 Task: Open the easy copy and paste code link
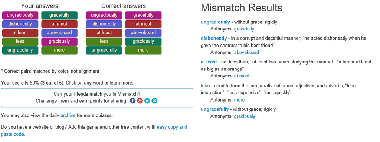pos(94,131)
